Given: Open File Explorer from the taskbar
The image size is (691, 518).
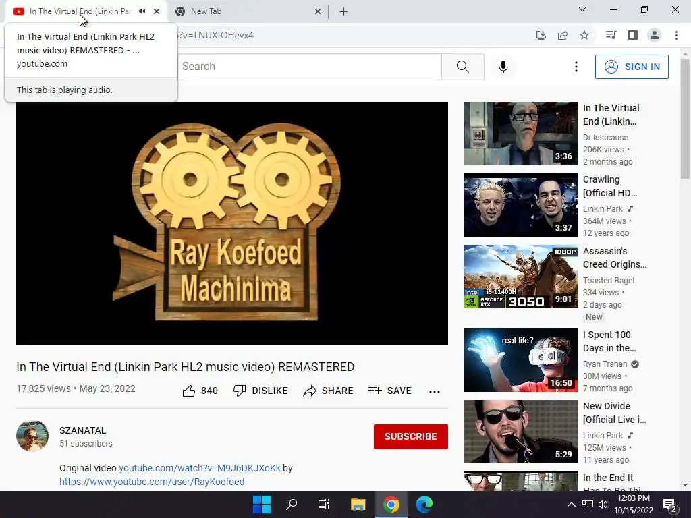Looking at the screenshot, I should tap(358, 505).
